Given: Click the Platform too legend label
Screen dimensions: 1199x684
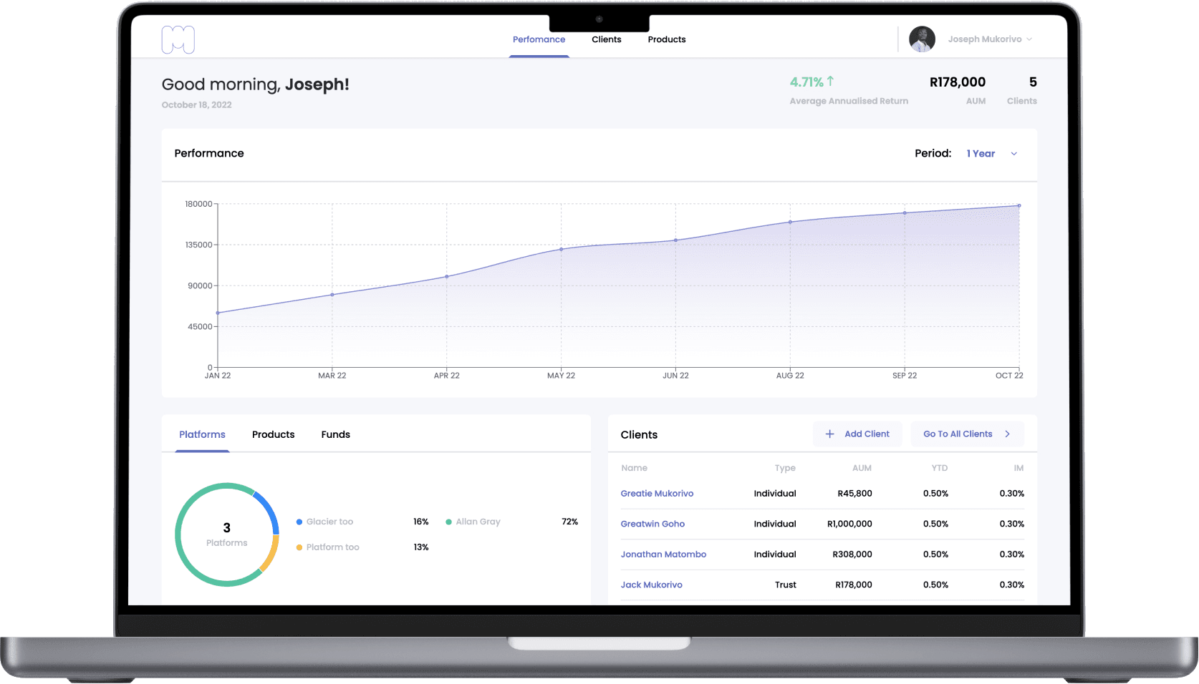Looking at the screenshot, I should tap(332, 547).
